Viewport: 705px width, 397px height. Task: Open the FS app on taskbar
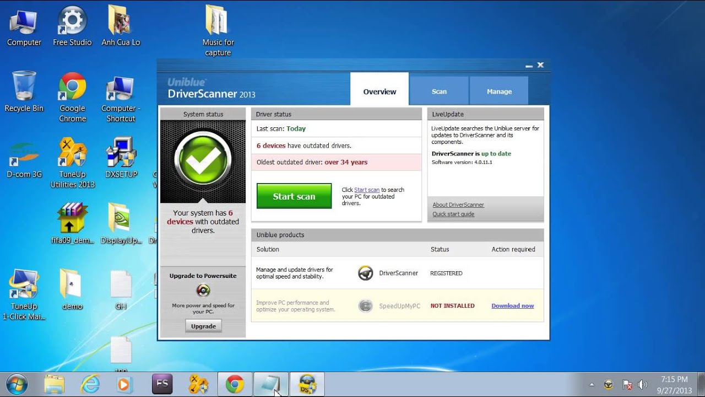point(163,384)
